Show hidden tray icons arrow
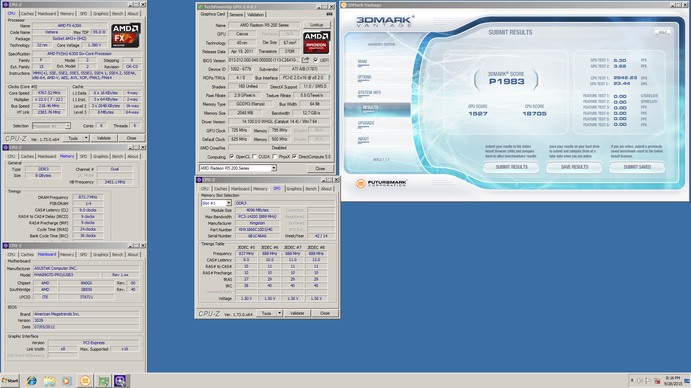The image size is (691, 388). click(x=632, y=380)
